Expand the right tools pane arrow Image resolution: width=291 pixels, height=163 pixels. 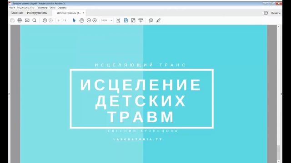(281, 94)
